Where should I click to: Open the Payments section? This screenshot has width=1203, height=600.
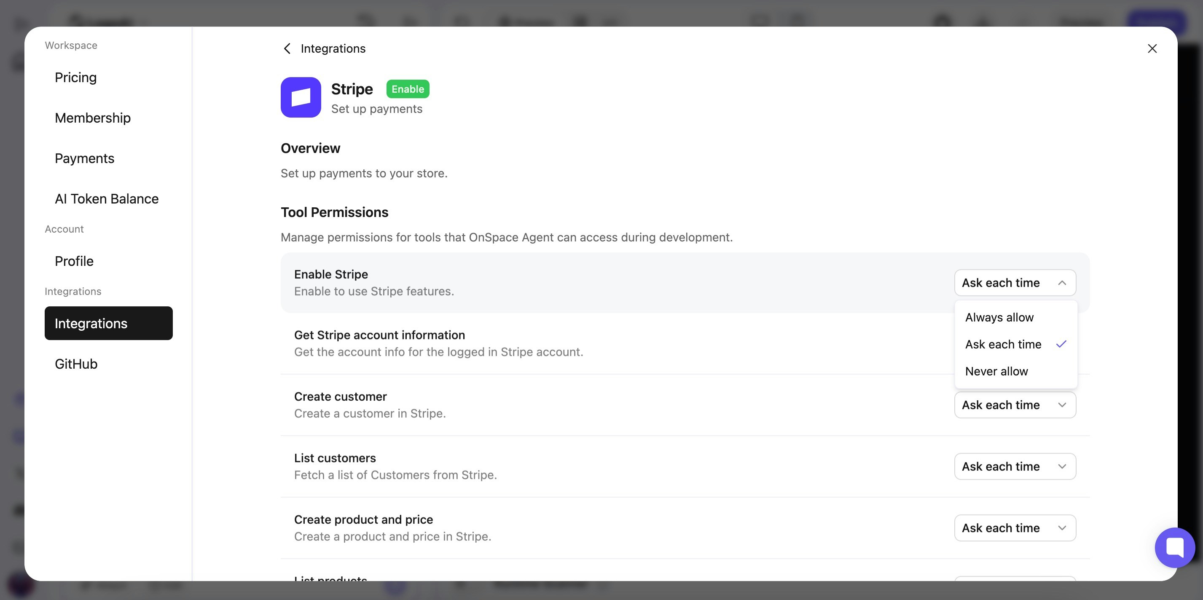pyautogui.click(x=85, y=158)
